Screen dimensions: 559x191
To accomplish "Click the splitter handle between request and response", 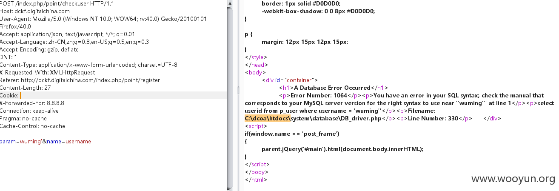I will (238, 90).
